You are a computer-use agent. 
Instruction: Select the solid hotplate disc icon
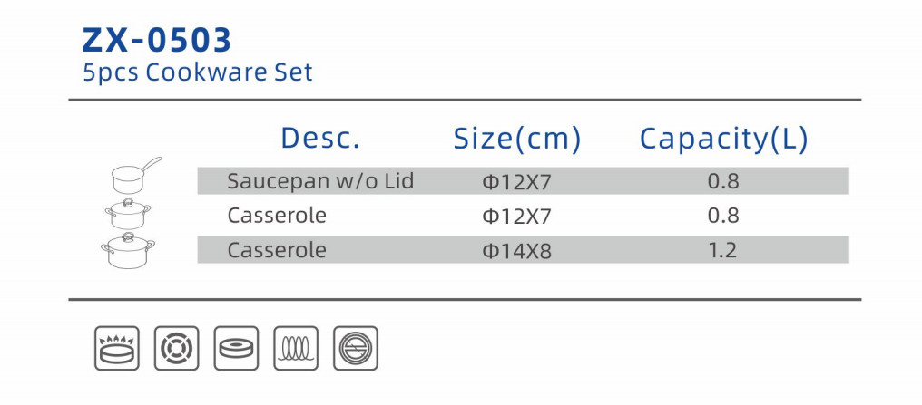click(236, 348)
